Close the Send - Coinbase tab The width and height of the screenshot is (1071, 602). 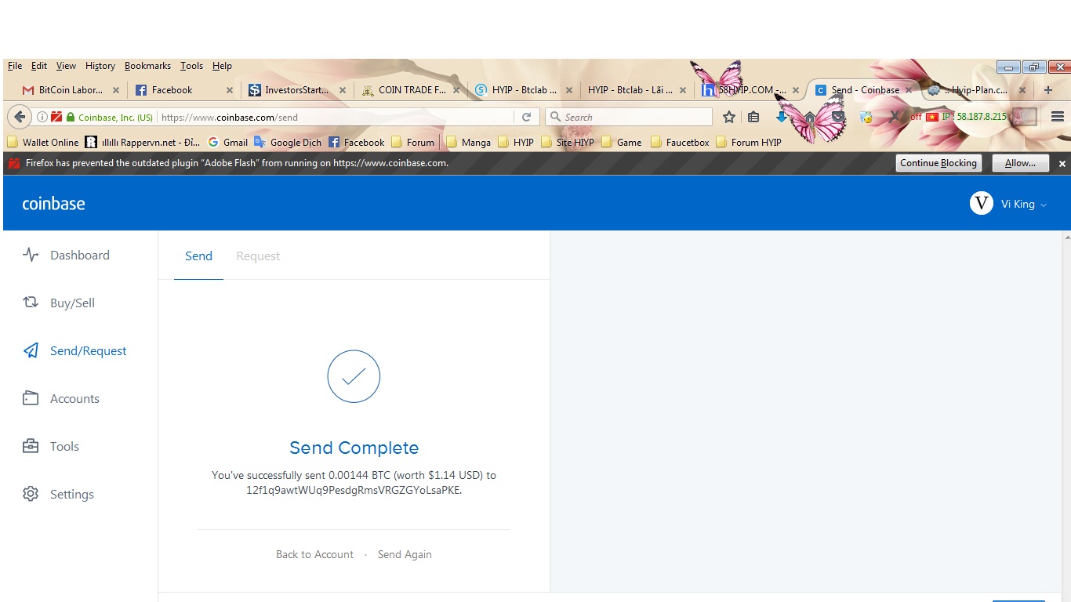pyautogui.click(x=909, y=90)
